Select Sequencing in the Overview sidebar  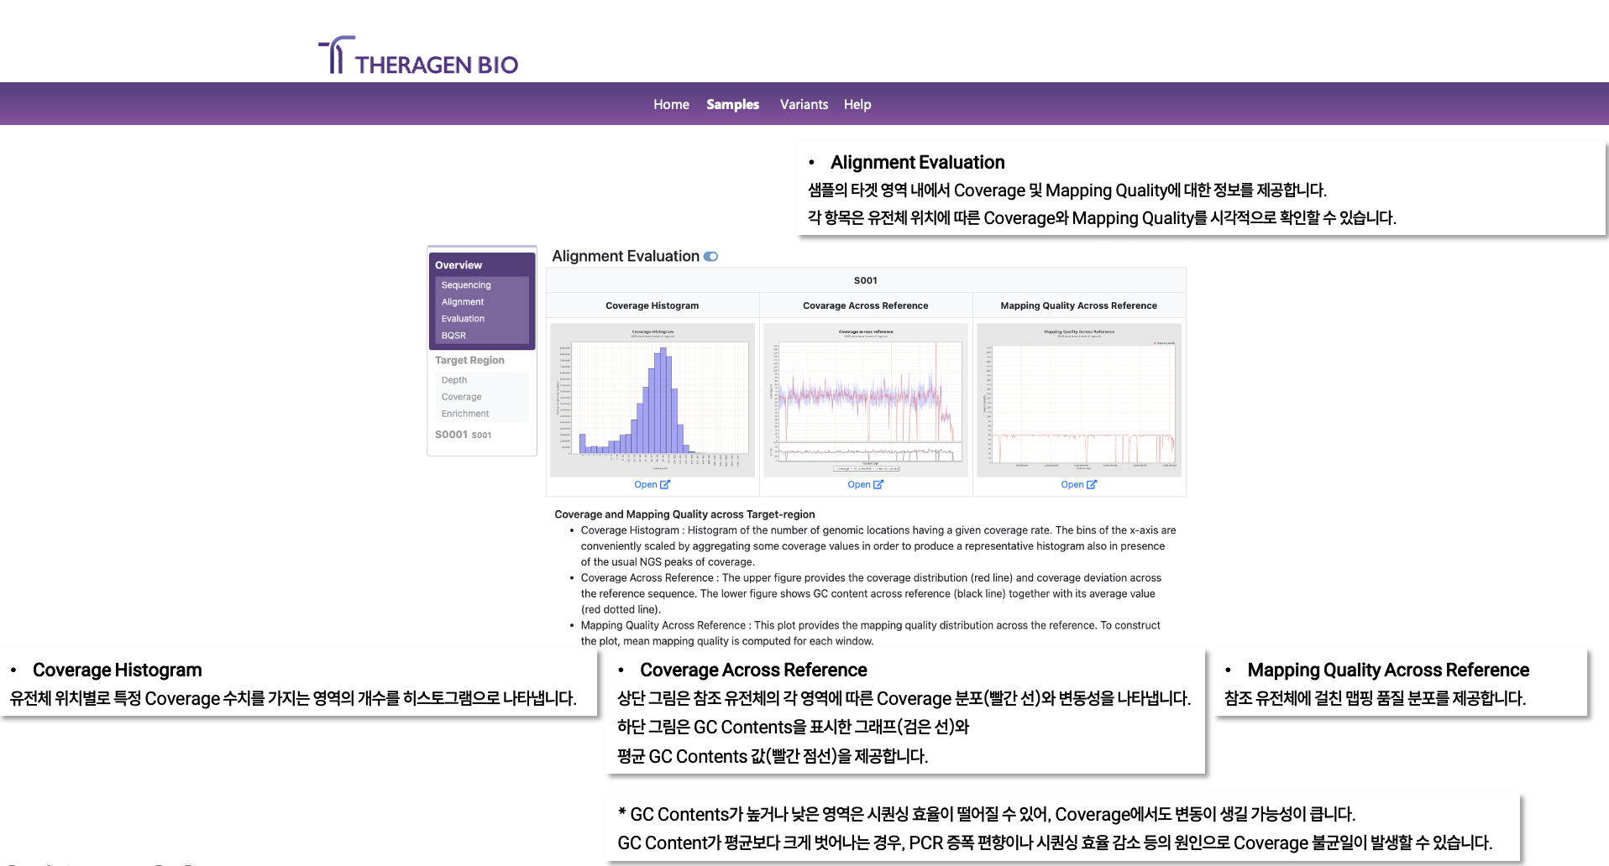(x=466, y=285)
